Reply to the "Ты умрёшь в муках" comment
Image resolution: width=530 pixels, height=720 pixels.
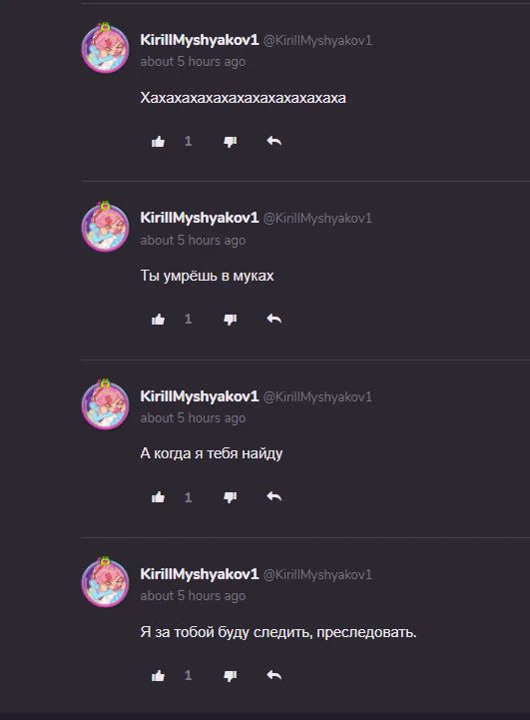click(x=273, y=319)
